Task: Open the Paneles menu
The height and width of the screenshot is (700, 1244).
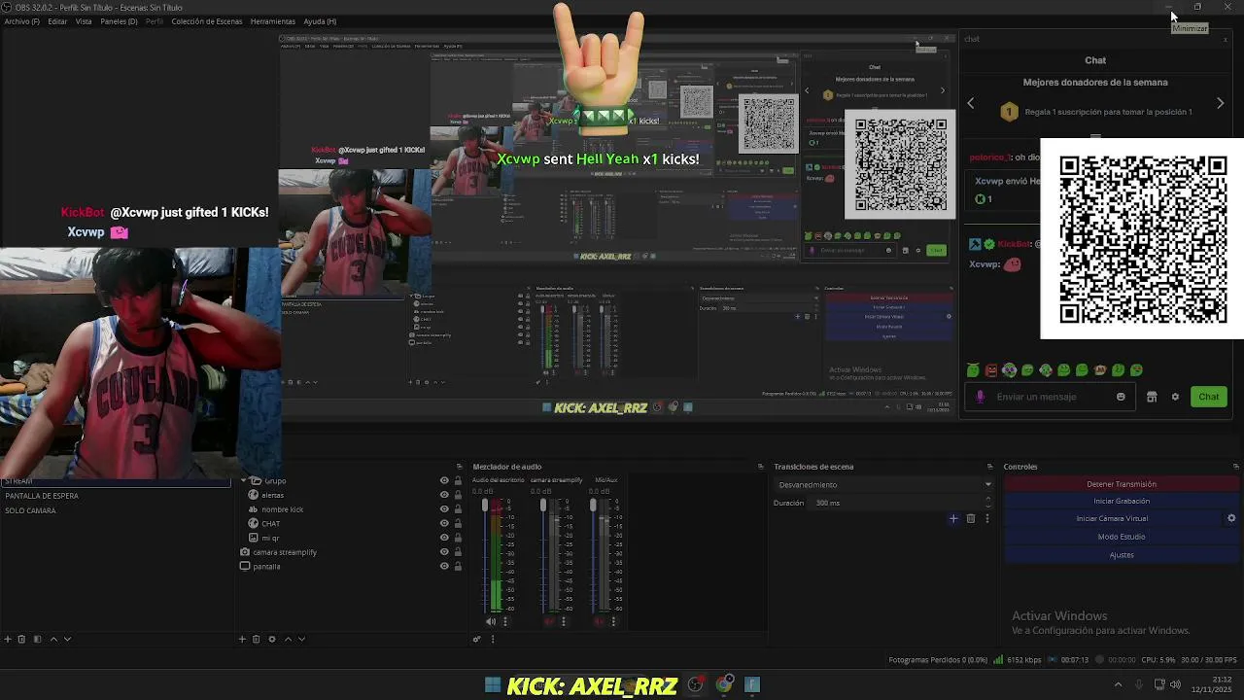Action: click(x=119, y=21)
